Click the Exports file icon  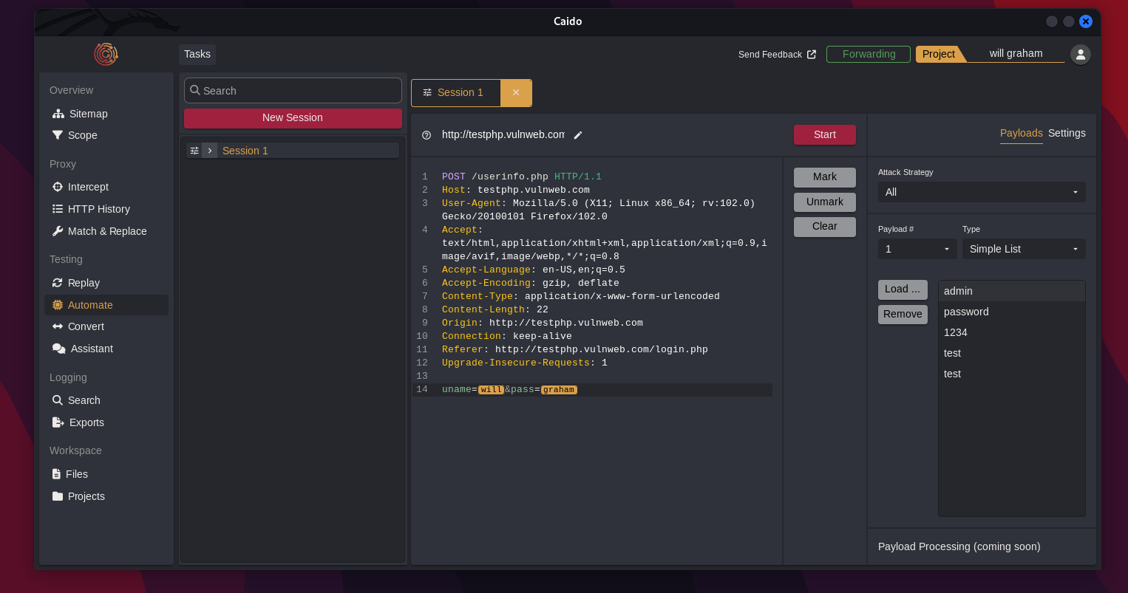tap(58, 422)
